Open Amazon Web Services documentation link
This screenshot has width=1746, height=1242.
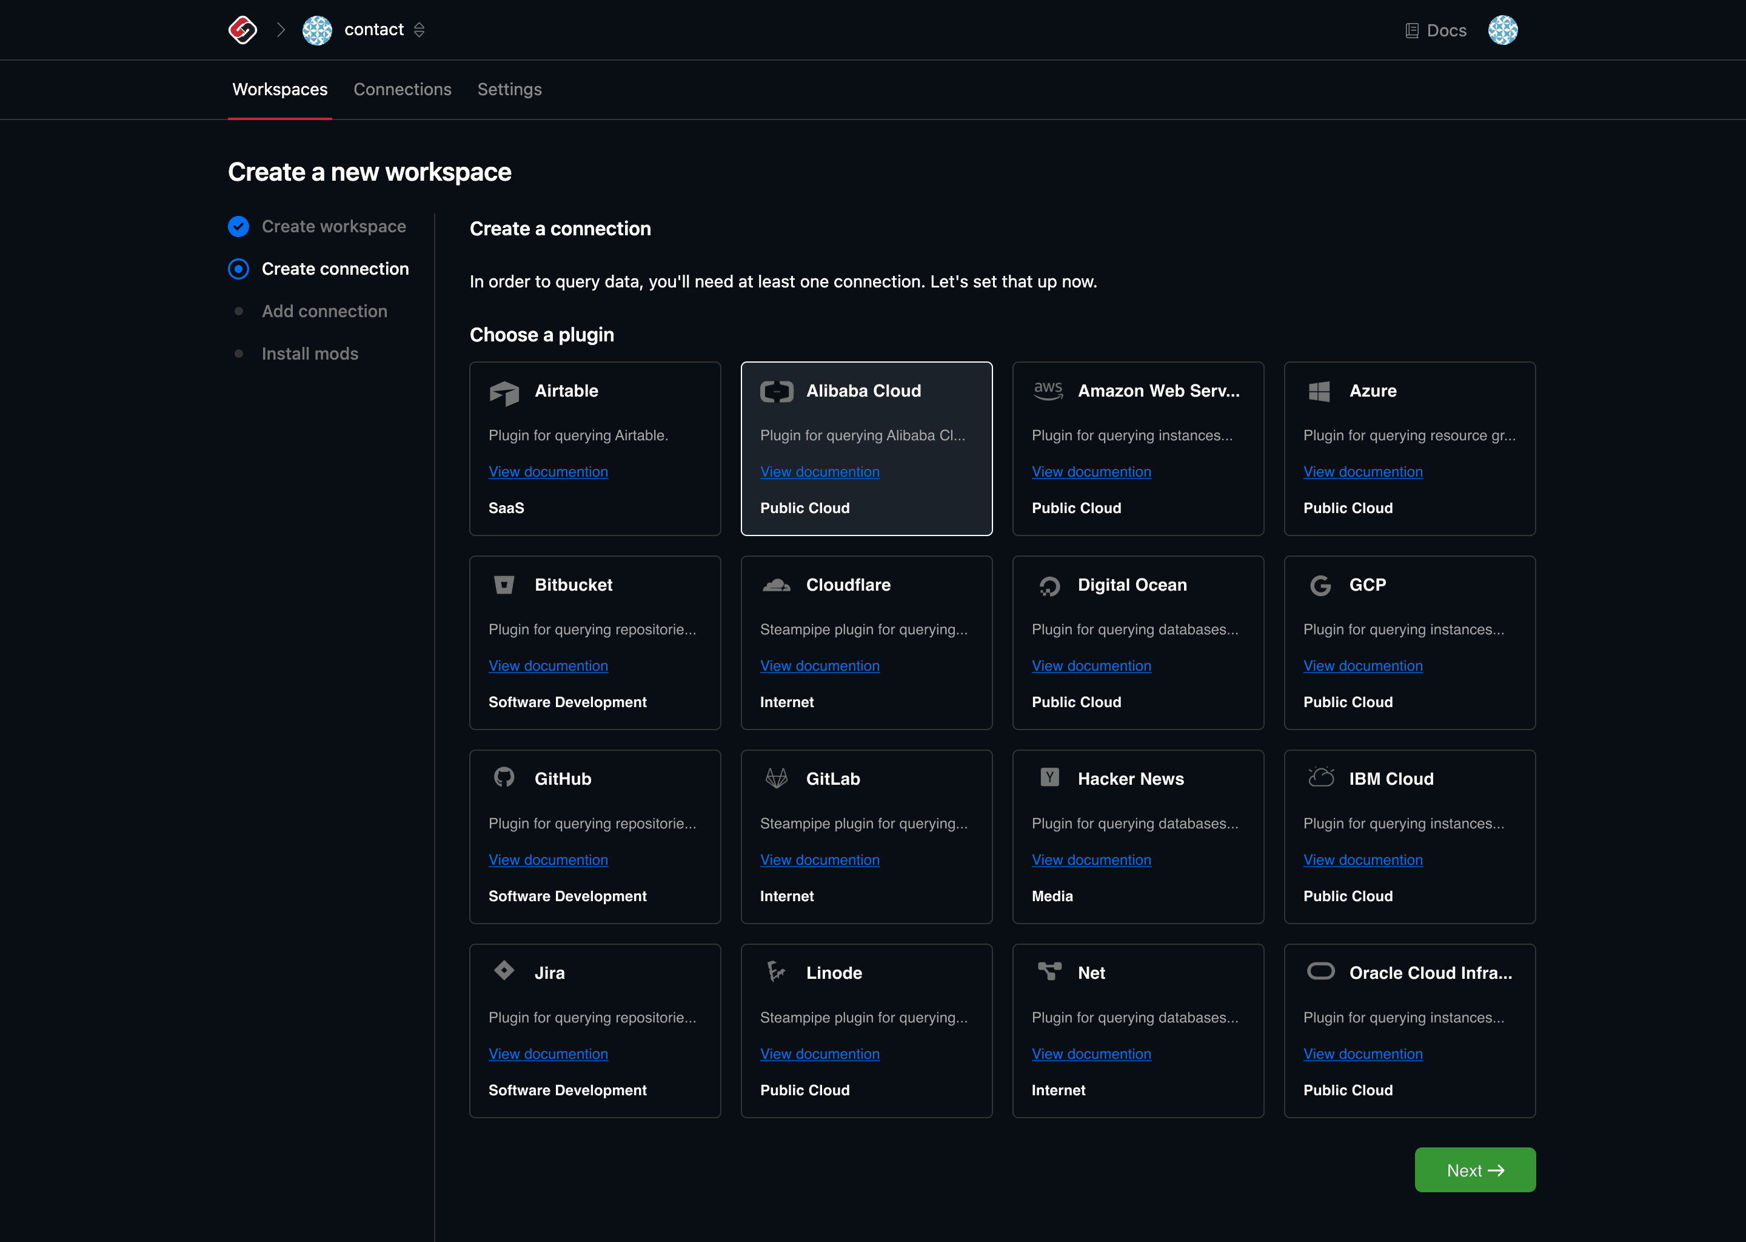1091,472
